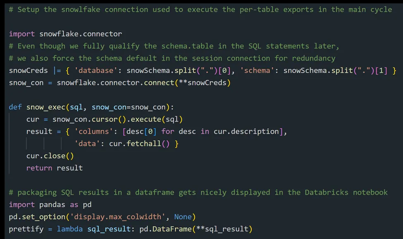Click the 'return result' statement
Image resolution: width=403 pixels, height=239 pixels.
(x=55, y=168)
